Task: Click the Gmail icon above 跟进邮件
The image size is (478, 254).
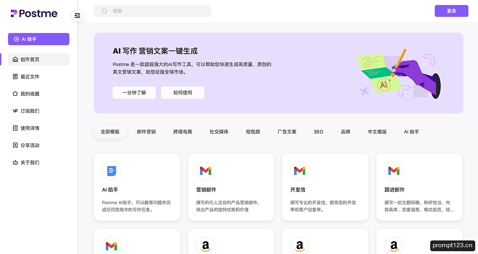Action: 394,171
